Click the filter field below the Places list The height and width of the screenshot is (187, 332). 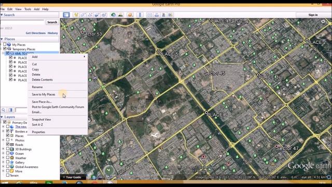coord(22,110)
